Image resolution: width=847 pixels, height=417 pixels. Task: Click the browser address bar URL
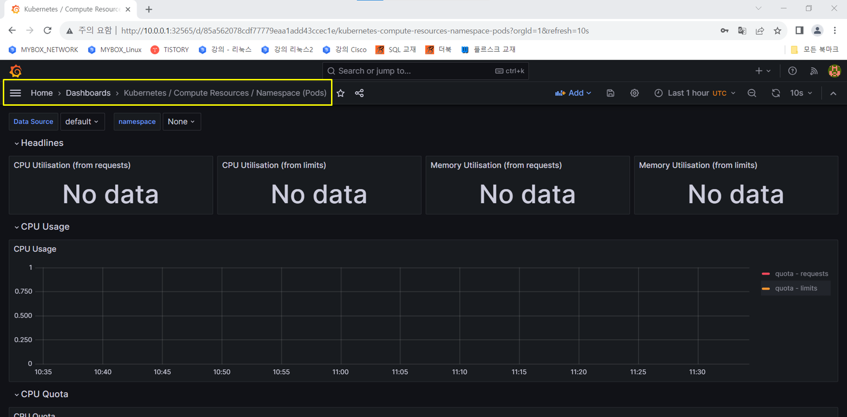pos(355,31)
